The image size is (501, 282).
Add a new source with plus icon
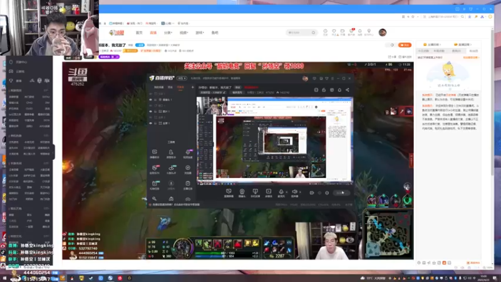[193, 87]
